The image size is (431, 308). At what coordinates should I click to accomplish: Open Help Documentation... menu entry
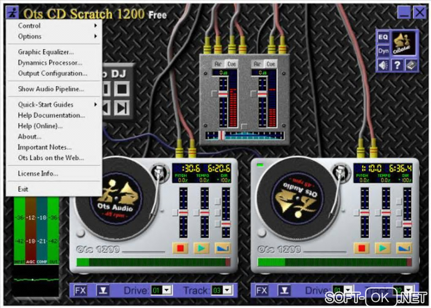pyautogui.click(x=54, y=115)
